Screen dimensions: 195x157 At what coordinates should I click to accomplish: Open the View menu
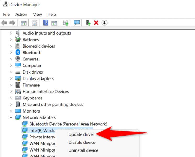coord(37,14)
